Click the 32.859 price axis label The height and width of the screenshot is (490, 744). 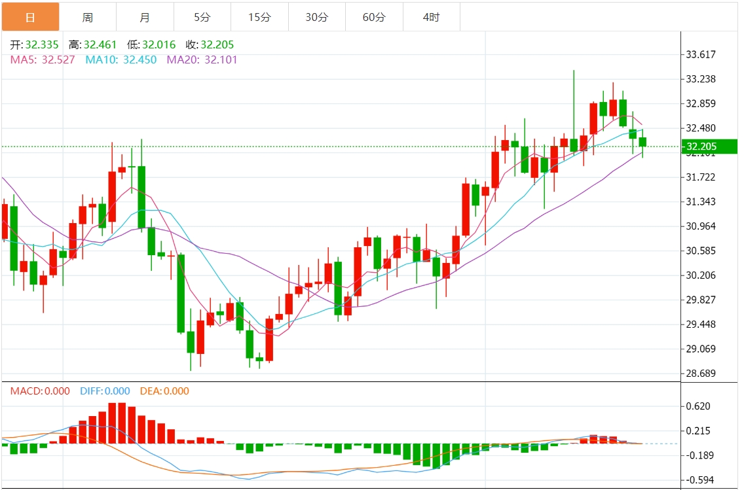pos(700,104)
